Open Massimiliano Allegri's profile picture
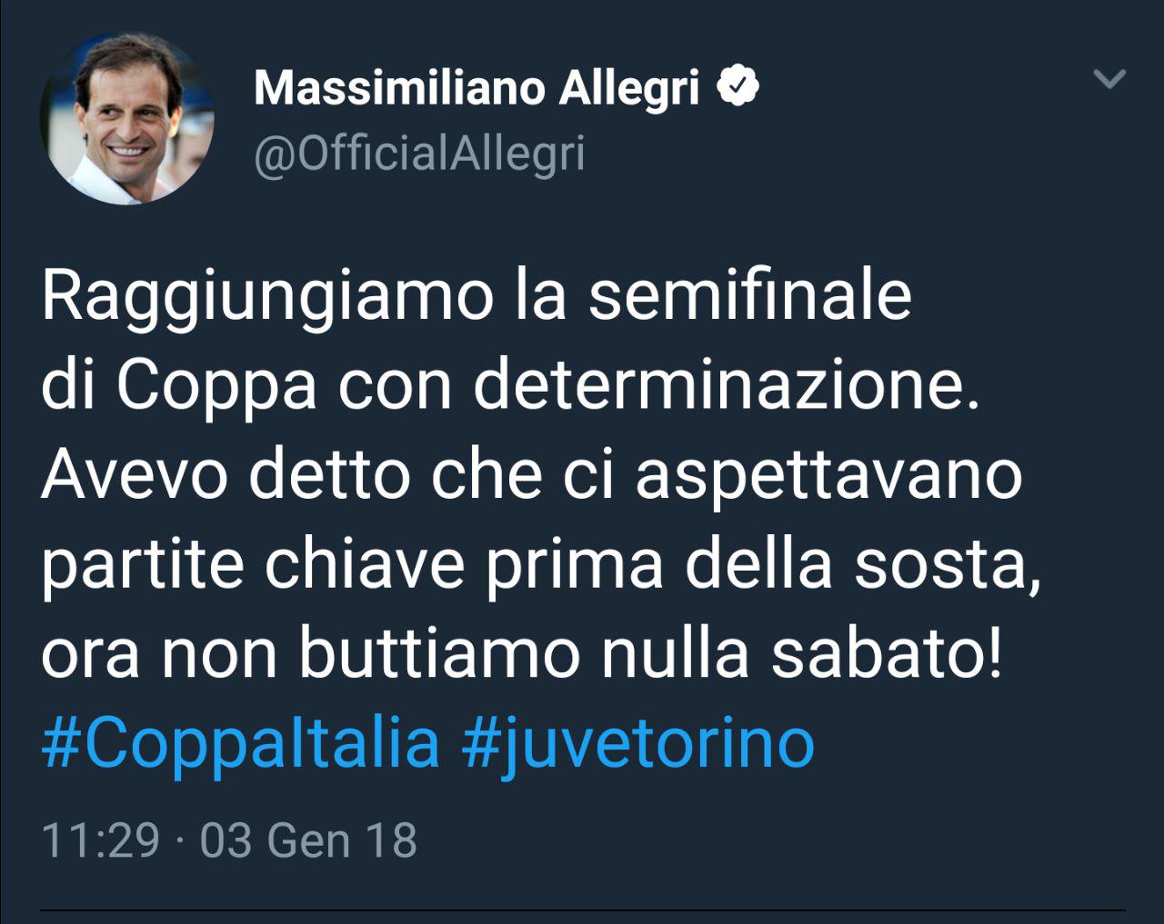Viewport: 1164px width, 924px height. 126,117
